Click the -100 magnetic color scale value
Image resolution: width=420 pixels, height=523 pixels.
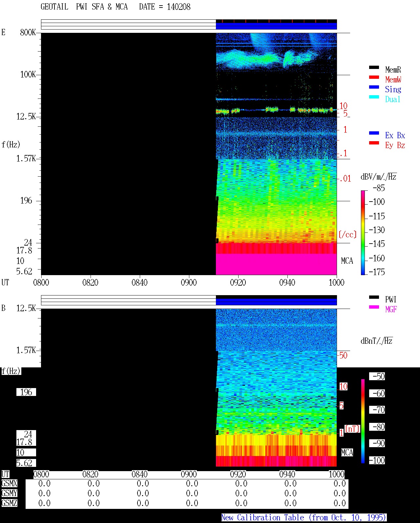tap(377, 460)
